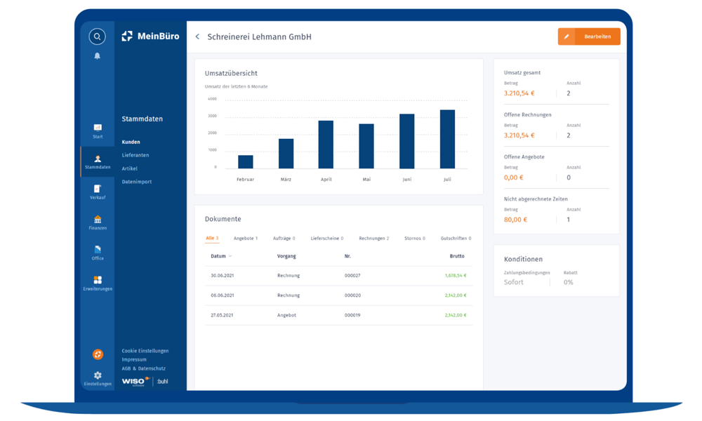
Task: Open Einstellungen gear icon
Action: [x=98, y=375]
